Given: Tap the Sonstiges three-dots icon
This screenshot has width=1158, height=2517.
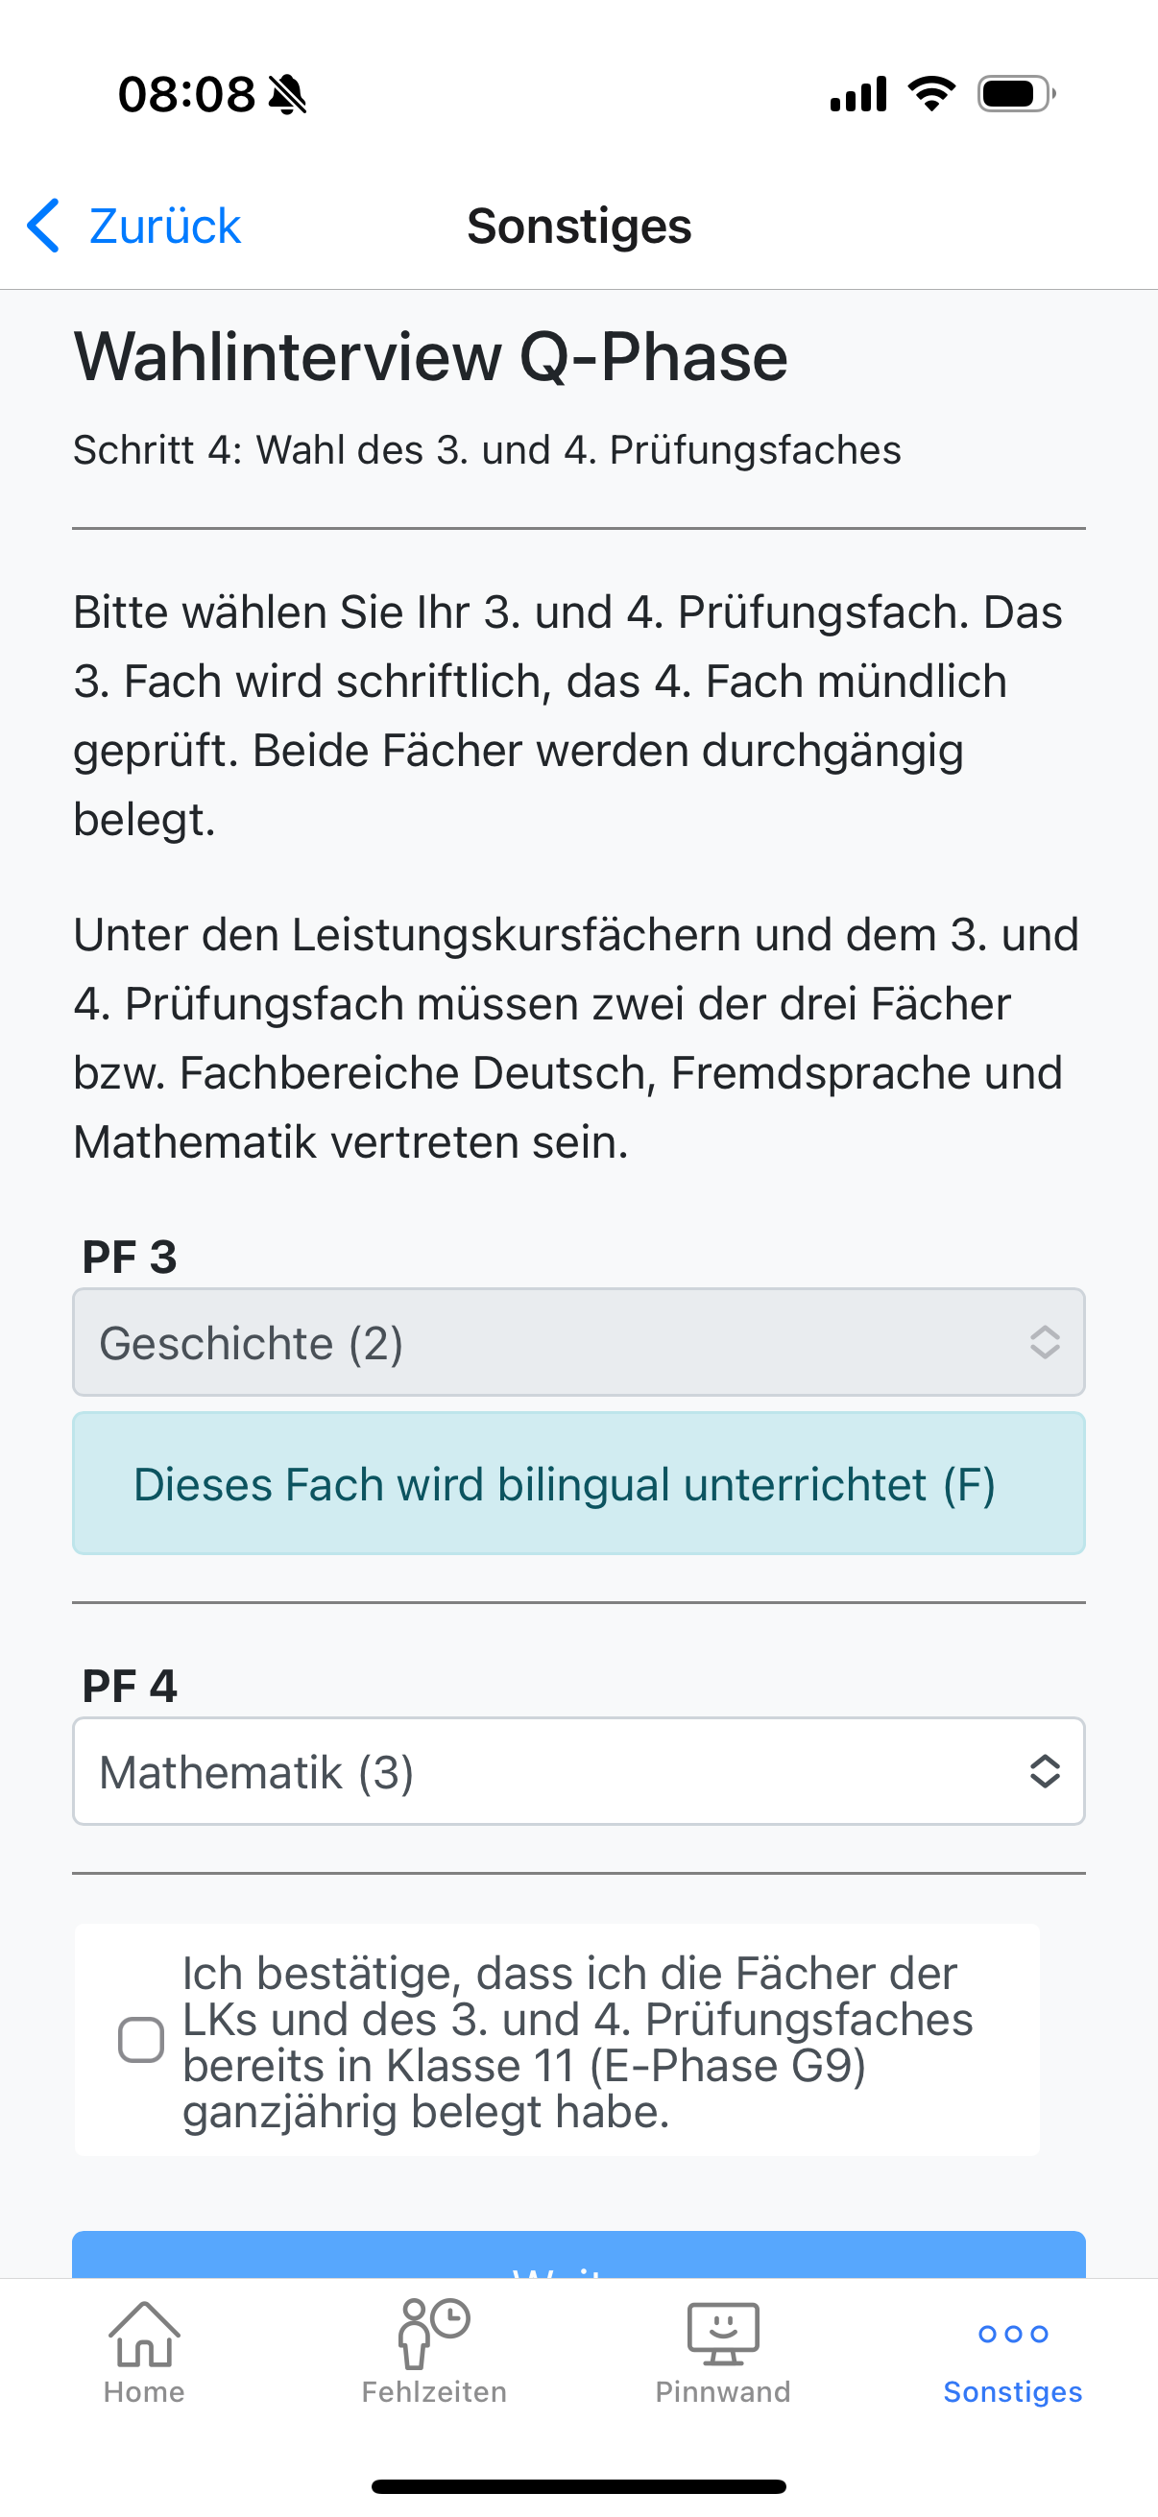Looking at the screenshot, I should click(1013, 2335).
